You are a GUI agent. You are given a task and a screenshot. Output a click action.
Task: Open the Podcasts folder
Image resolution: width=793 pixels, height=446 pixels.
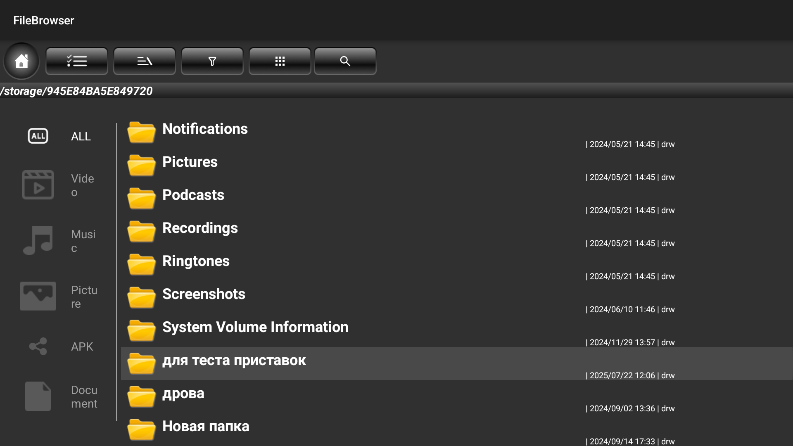[193, 195]
